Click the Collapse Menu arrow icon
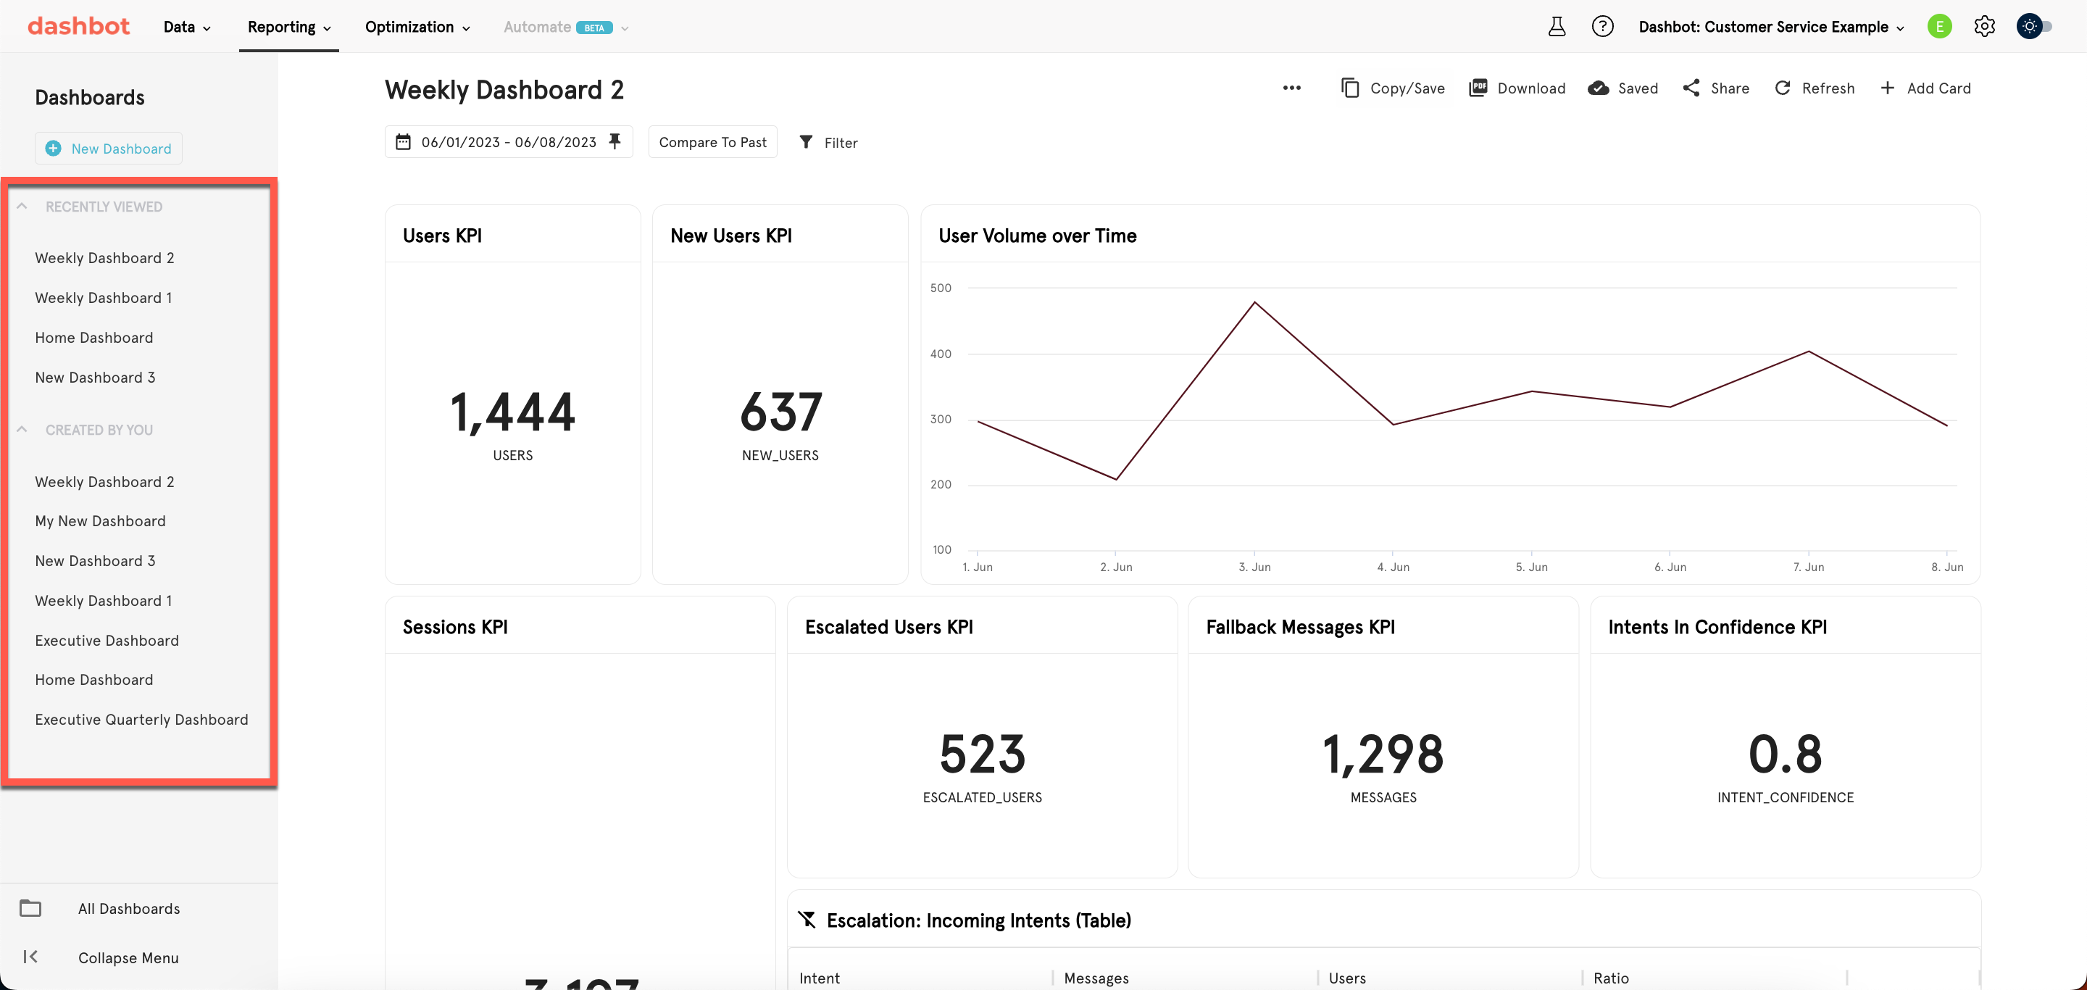2087x990 pixels. point(30,957)
